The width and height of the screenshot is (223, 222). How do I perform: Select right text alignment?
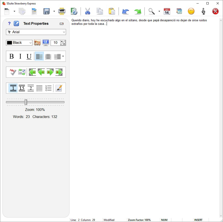coord(57,56)
